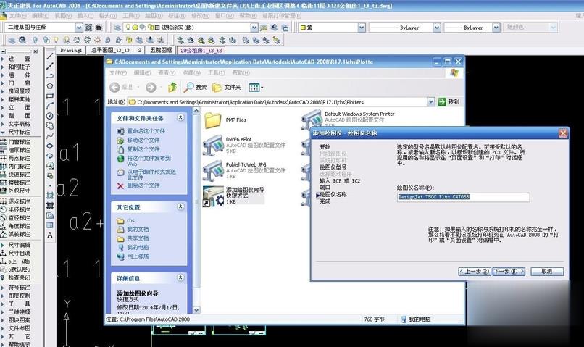Viewport: 584px width, 347px height.
Task: Select the Rectangle draw tool
Action: point(50,96)
